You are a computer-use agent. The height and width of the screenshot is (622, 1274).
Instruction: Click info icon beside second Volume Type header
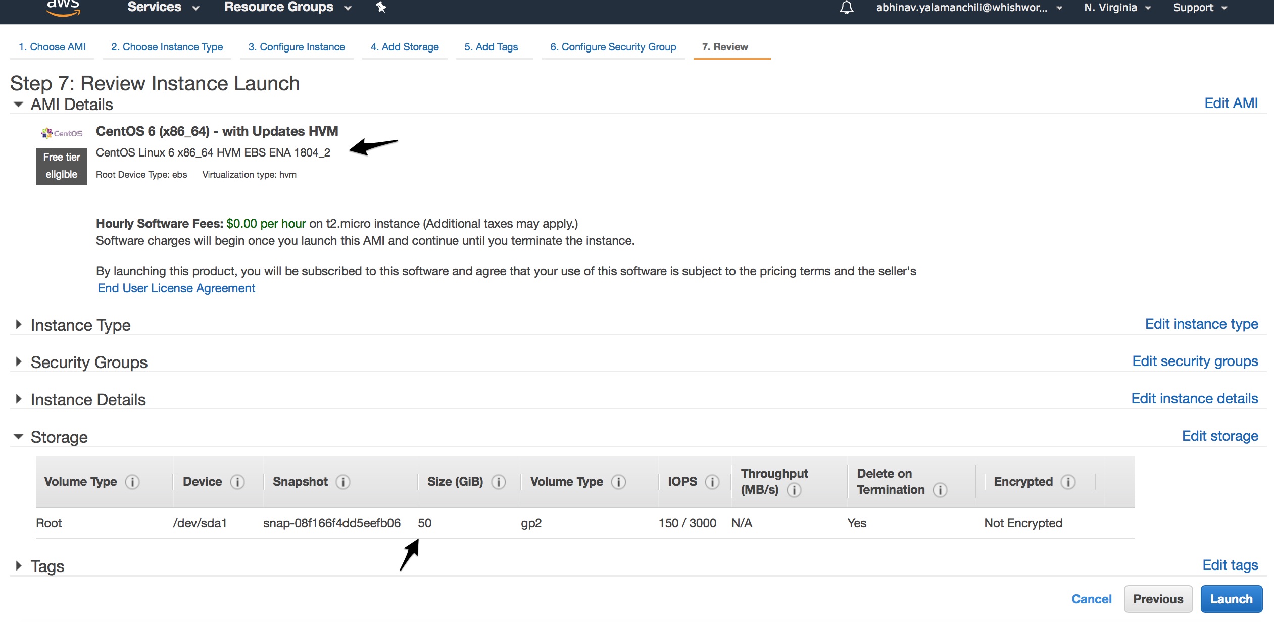click(x=618, y=482)
